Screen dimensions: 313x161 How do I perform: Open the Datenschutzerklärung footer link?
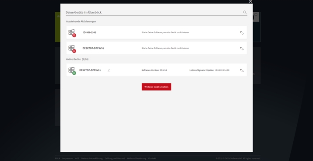point(92,158)
